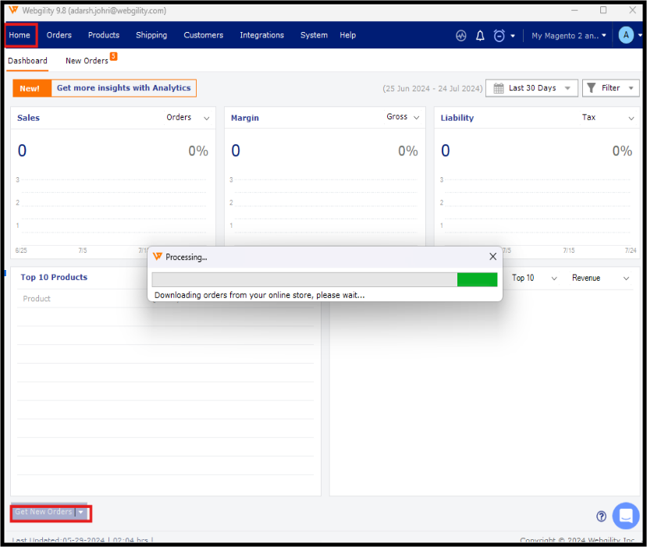Click the Sales card title

coord(28,118)
